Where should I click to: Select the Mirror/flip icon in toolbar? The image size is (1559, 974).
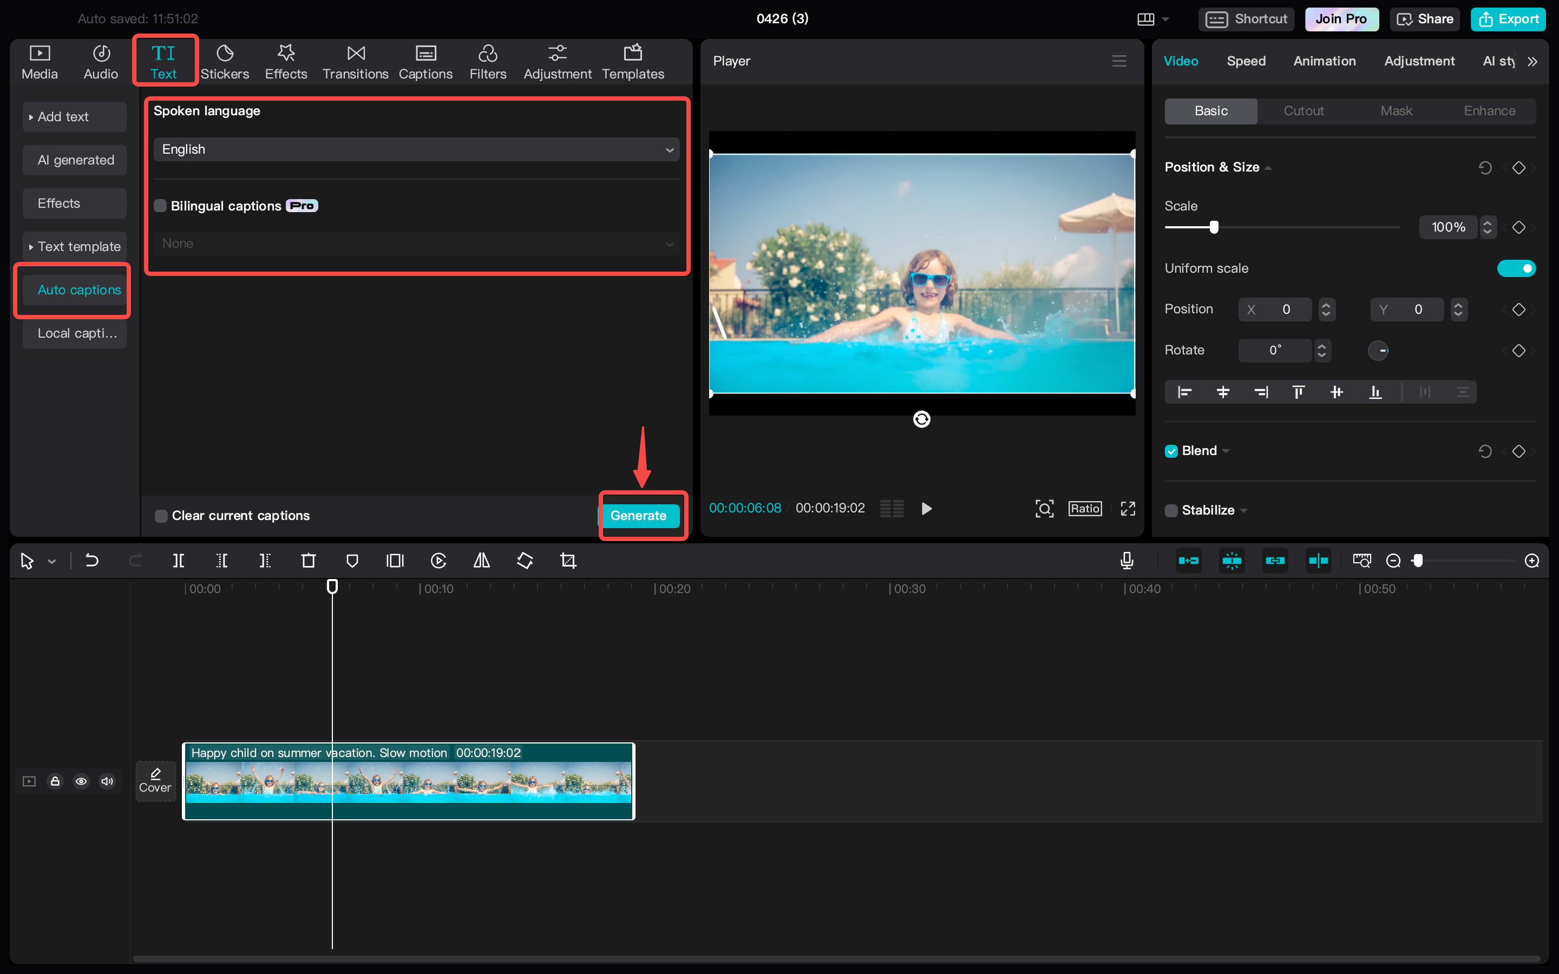click(482, 560)
